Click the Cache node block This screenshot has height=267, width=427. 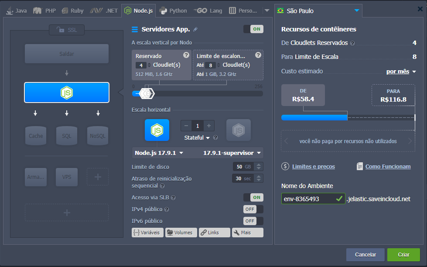(x=36, y=136)
